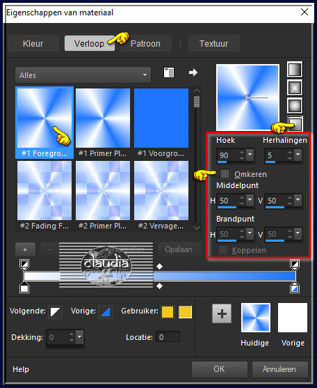Click the list view icon beside Alles
The width and height of the screenshot is (317, 388).
click(169, 72)
